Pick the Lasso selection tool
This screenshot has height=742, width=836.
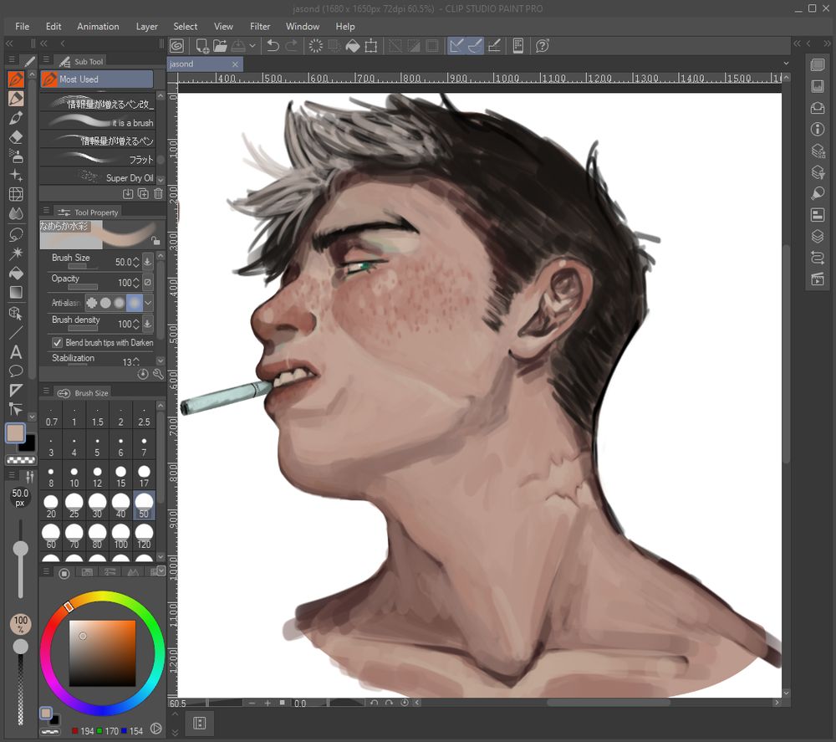click(16, 234)
